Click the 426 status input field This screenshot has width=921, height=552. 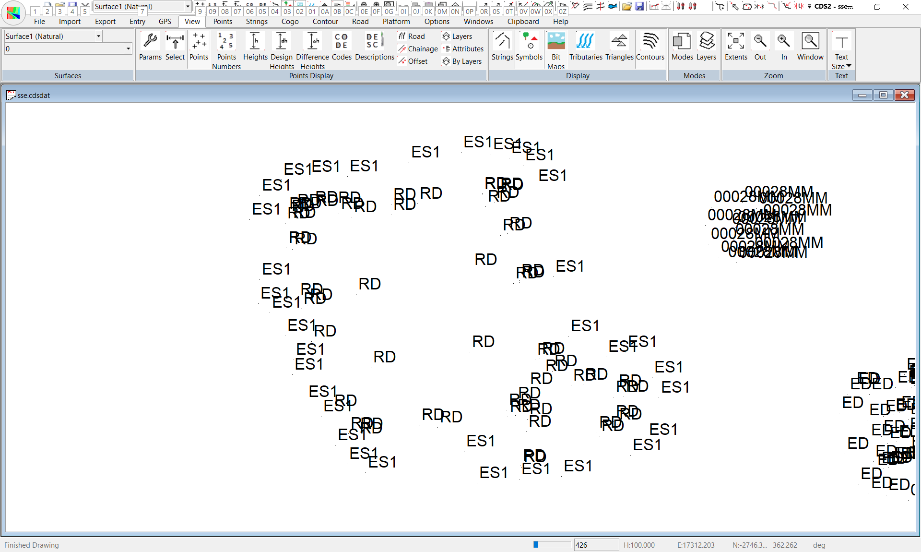(596, 545)
